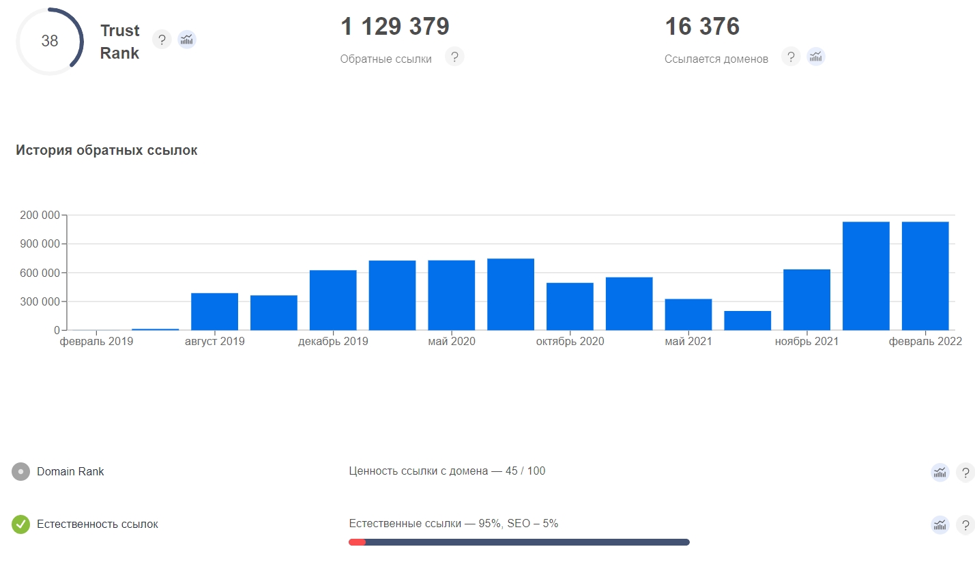Select the ноябрь 2021 bar in the chart
The image size is (975, 564).
(x=806, y=299)
